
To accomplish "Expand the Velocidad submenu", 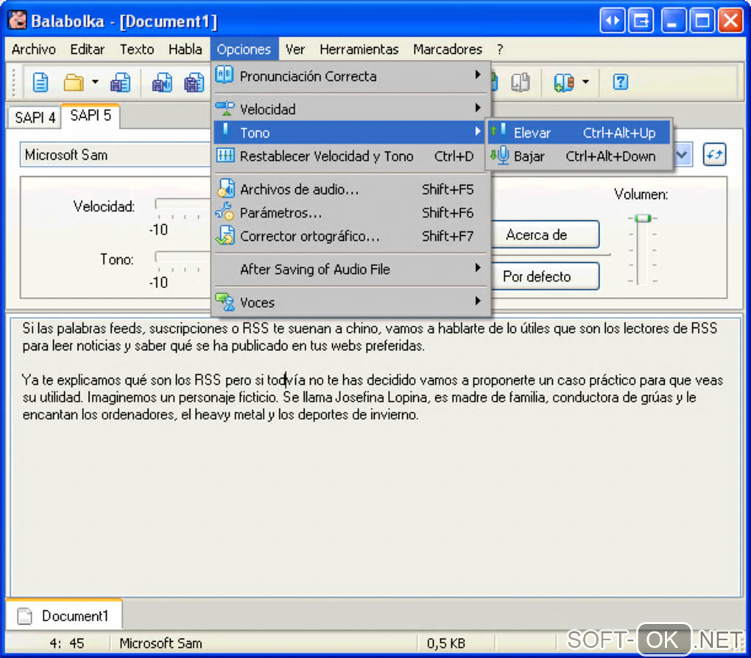I will pos(349,109).
